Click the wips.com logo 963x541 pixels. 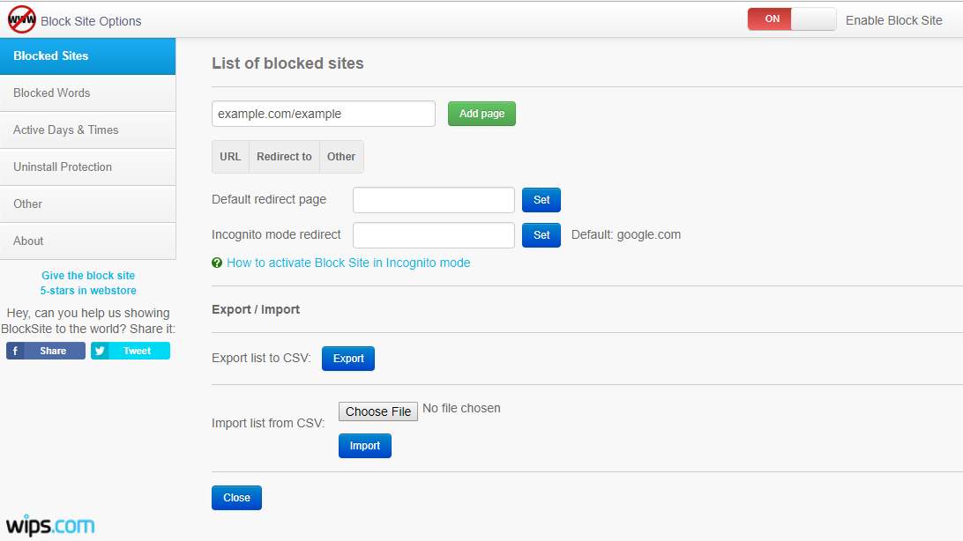[49, 525]
